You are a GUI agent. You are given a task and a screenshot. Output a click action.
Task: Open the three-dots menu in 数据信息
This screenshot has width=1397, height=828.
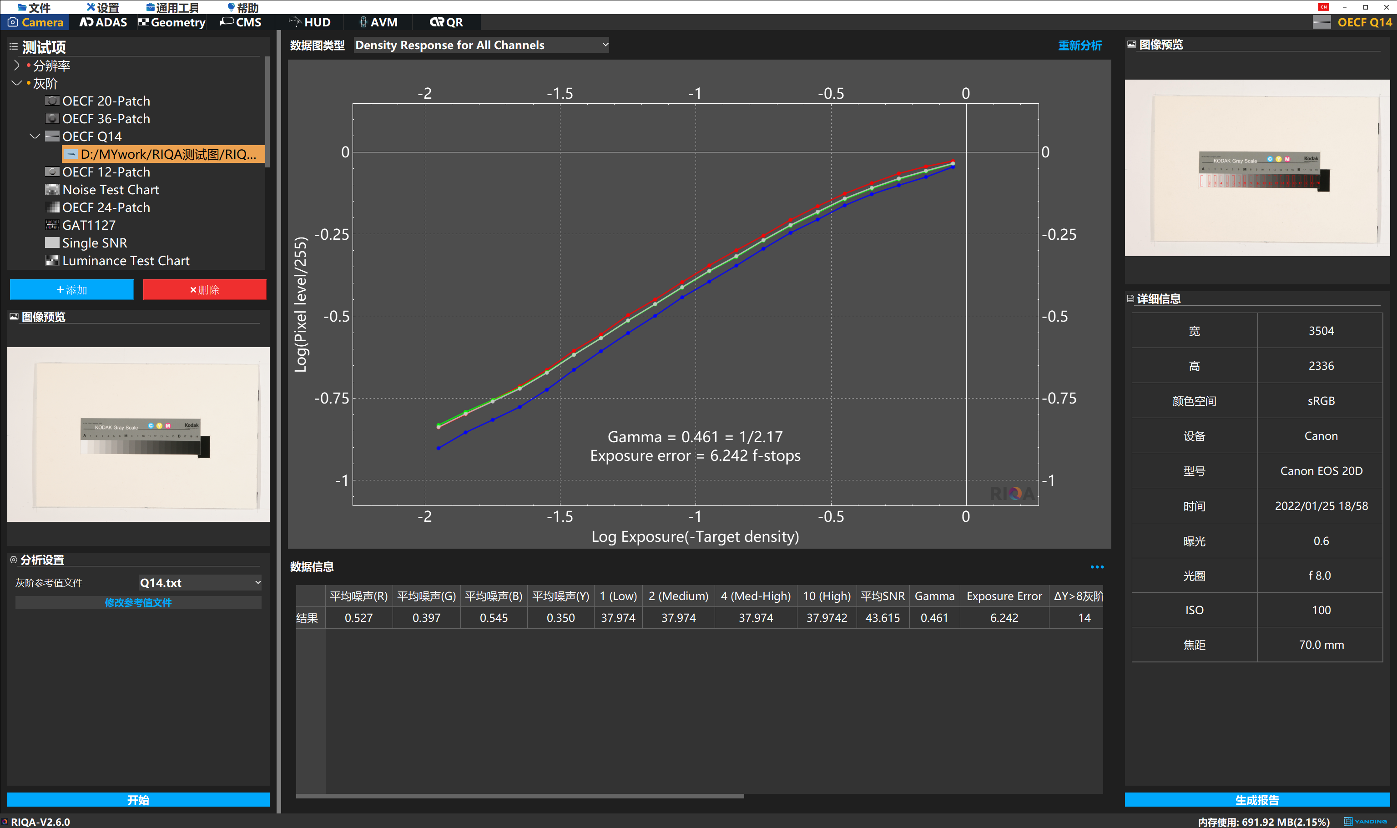coord(1096,567)
